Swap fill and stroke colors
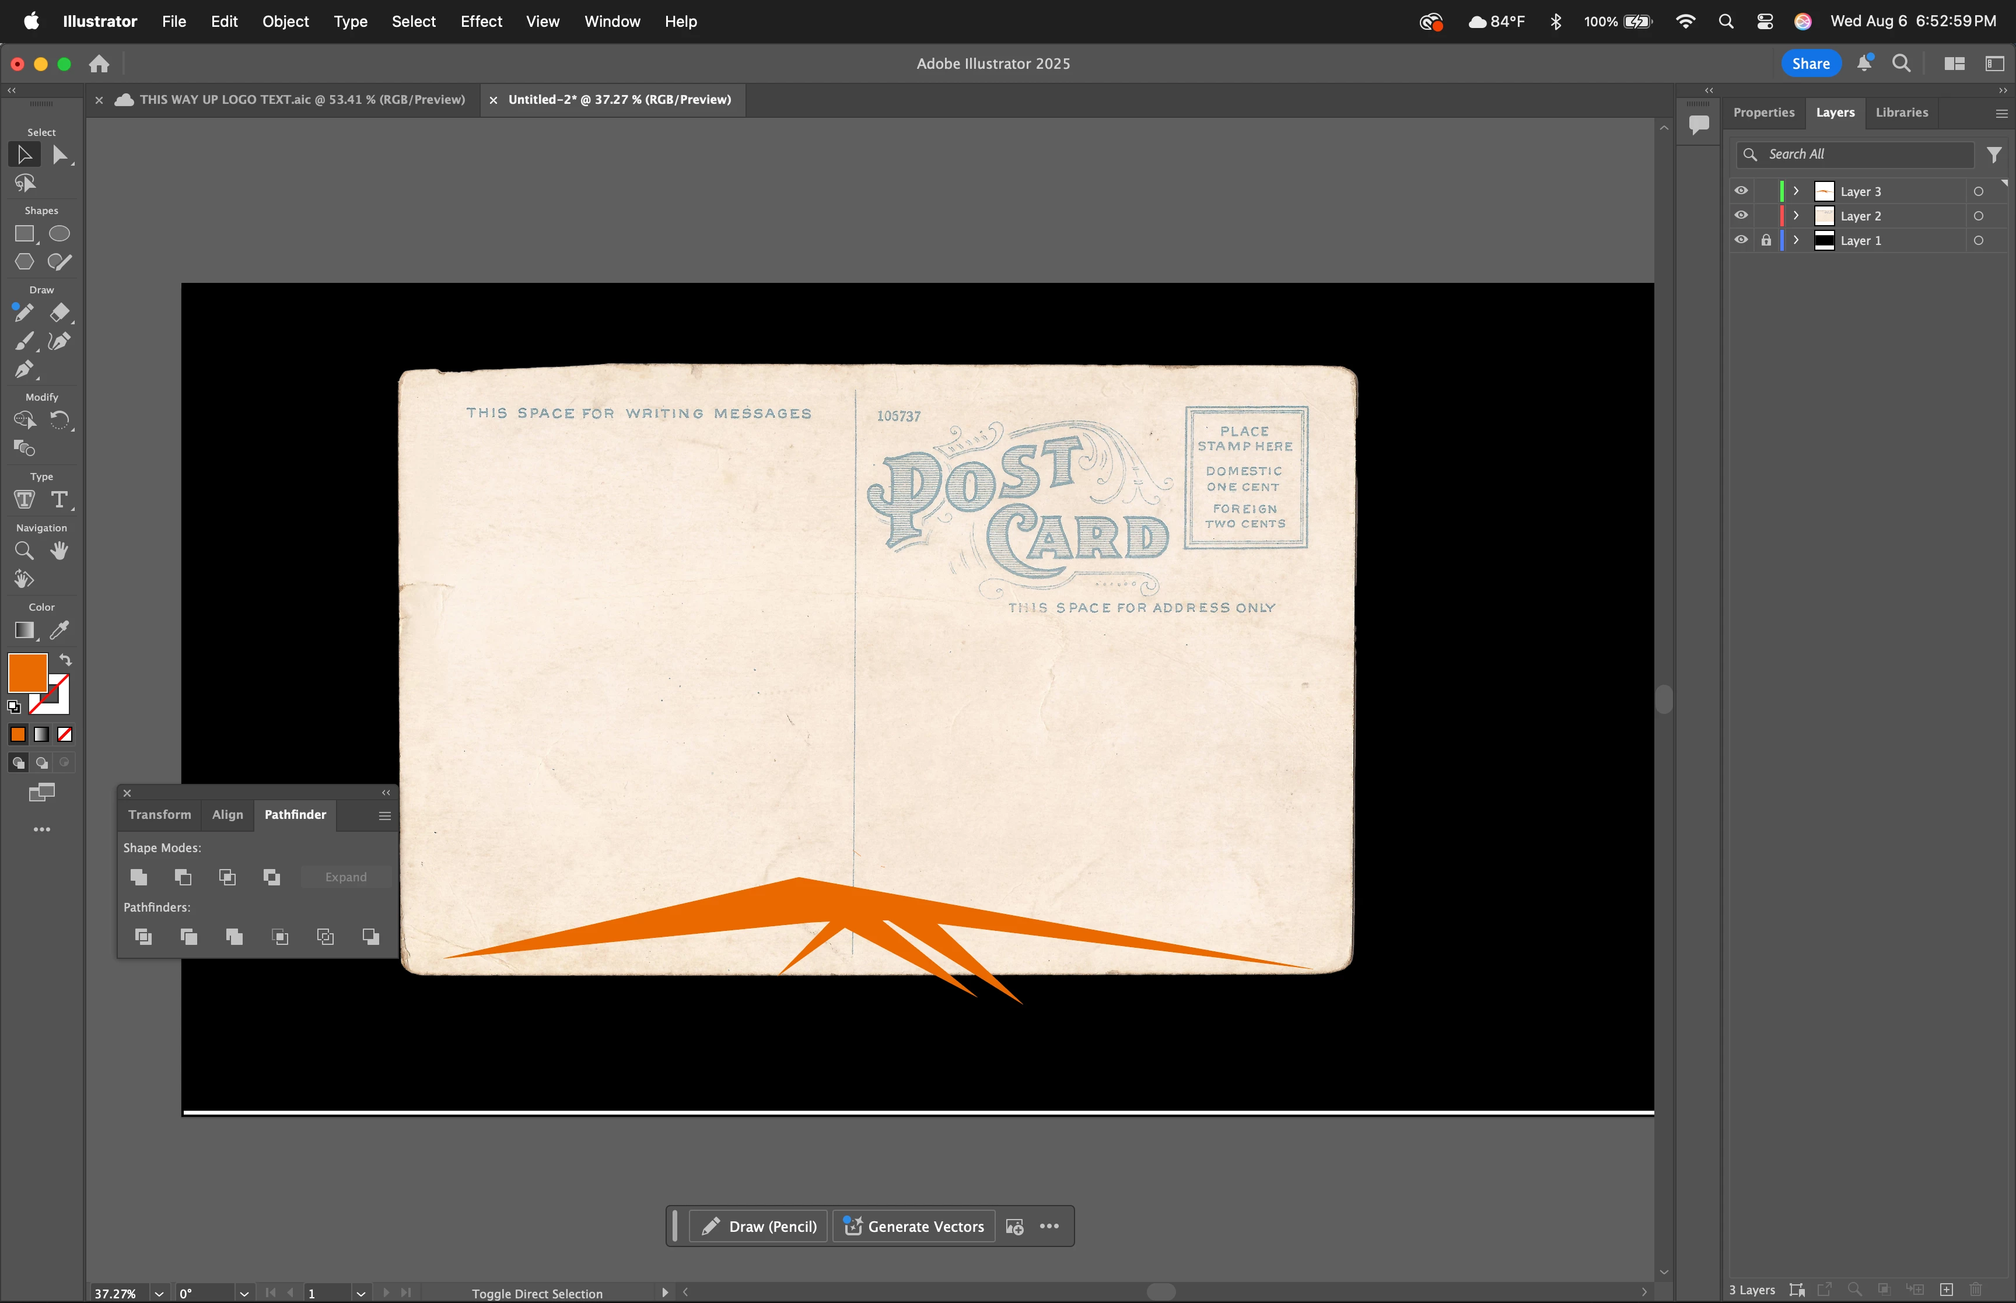 (65, 660)
